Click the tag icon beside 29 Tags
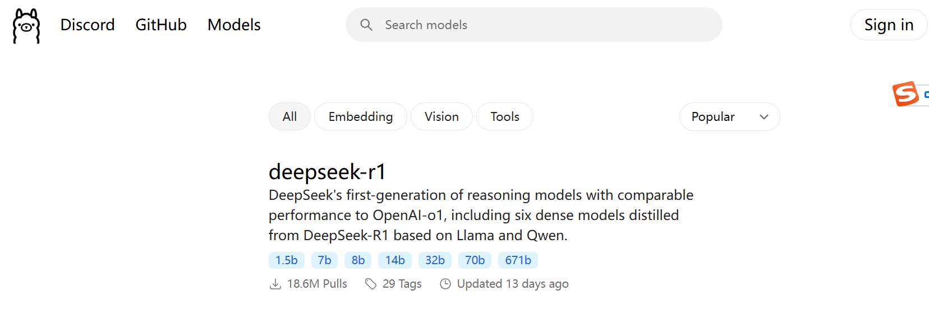The image size is (929, 309). tap(371, 284)
